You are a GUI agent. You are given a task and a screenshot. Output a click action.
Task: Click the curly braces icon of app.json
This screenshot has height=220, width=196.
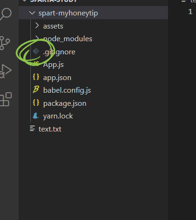click(36, 77)
